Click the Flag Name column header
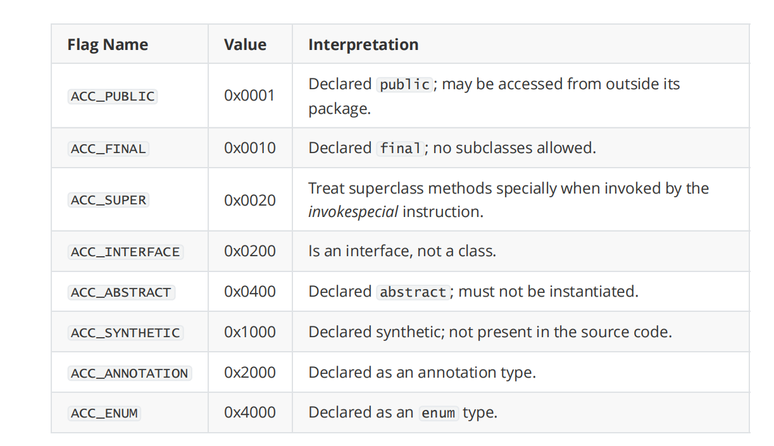 (x=108, y=45)
